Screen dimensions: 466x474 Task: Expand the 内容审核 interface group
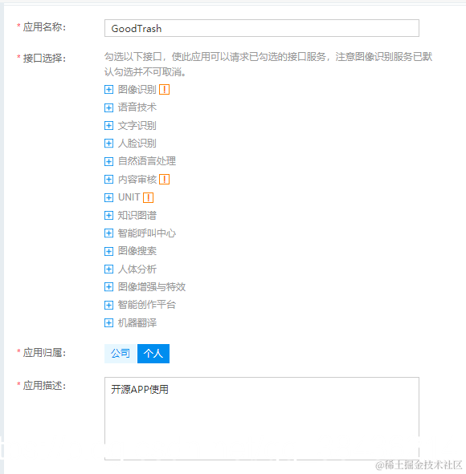click(108, 180)
